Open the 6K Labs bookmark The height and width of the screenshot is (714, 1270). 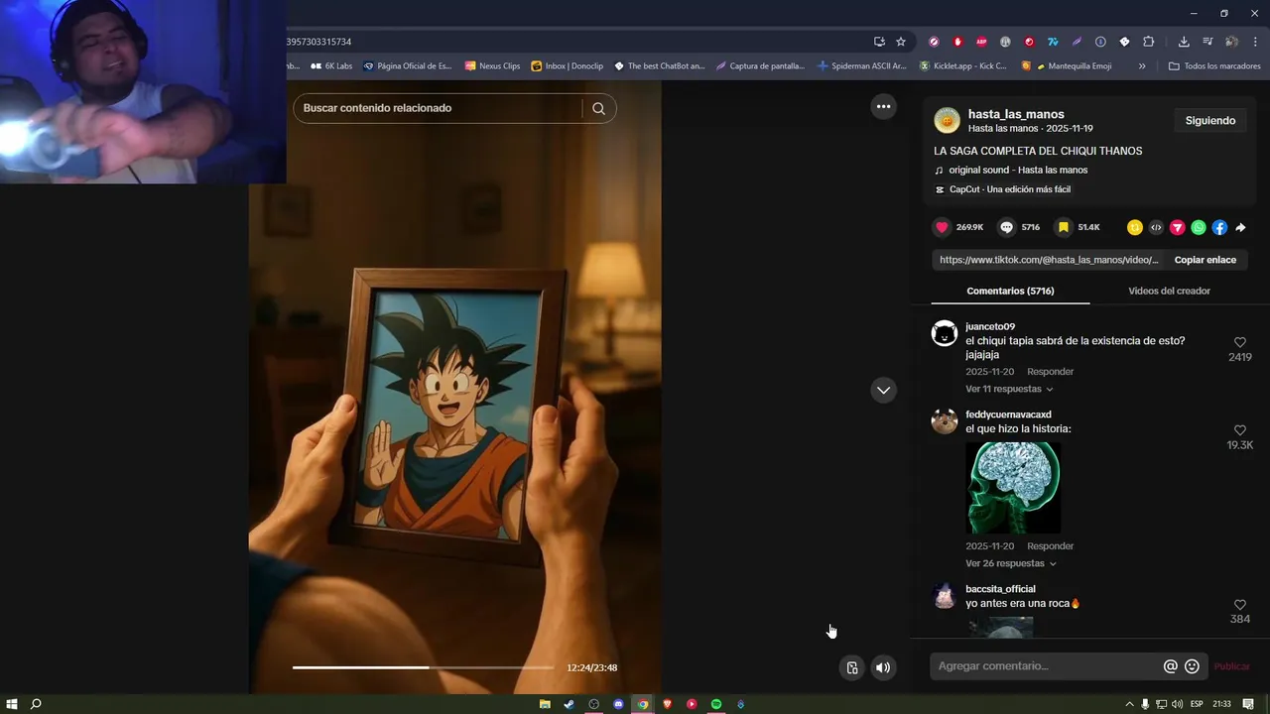click(331, 66)
